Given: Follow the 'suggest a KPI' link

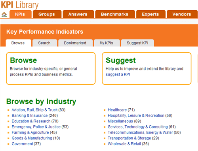Looking at the screenshot, I should tap(118, 74).
